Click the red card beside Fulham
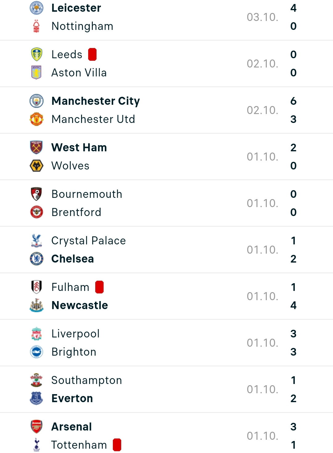 pos(99,287)
